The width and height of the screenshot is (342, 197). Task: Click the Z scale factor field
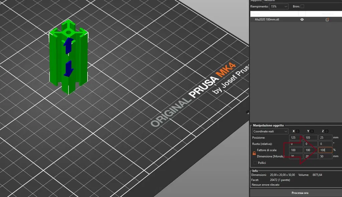325,150
